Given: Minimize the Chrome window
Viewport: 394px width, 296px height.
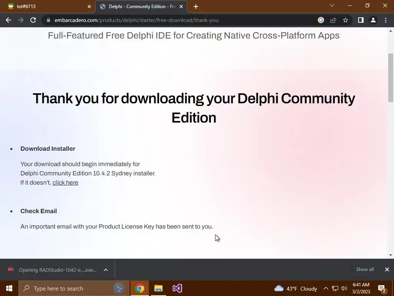Looking at the screenshot, I should 349,5.
